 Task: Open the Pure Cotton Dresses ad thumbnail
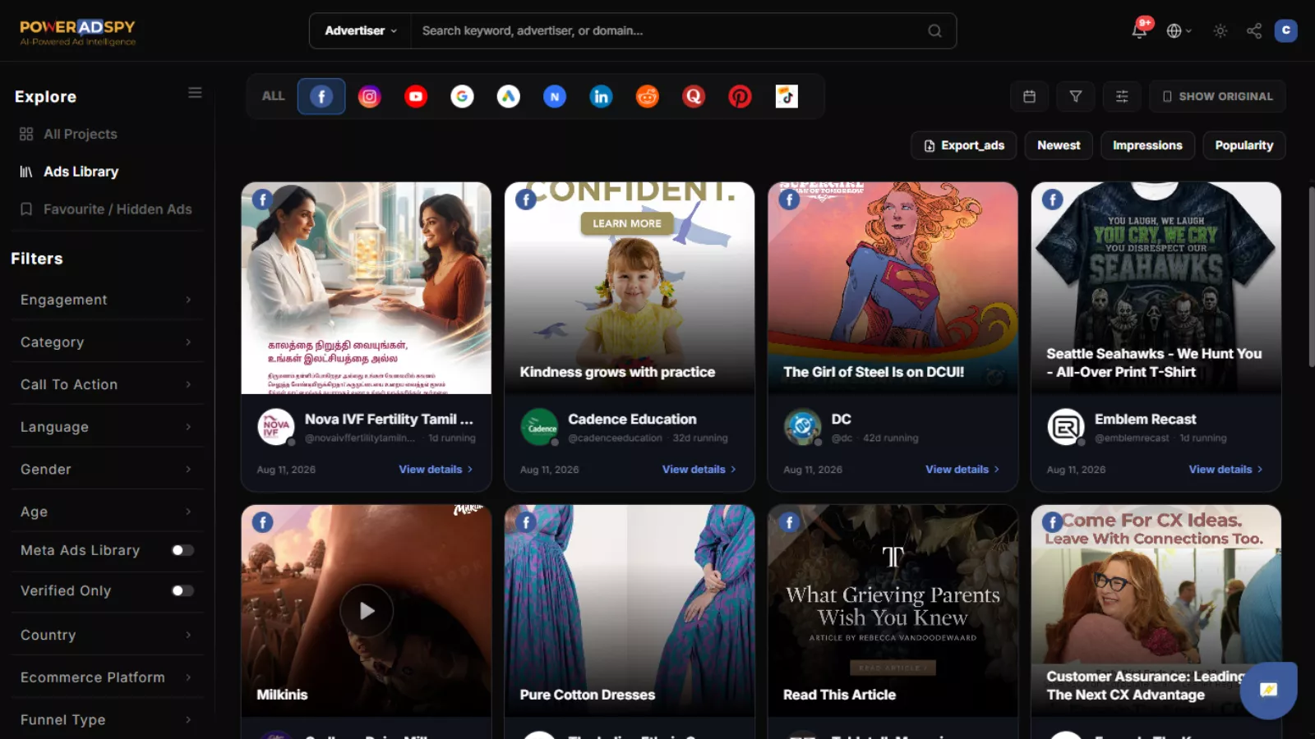click(630, 611)
